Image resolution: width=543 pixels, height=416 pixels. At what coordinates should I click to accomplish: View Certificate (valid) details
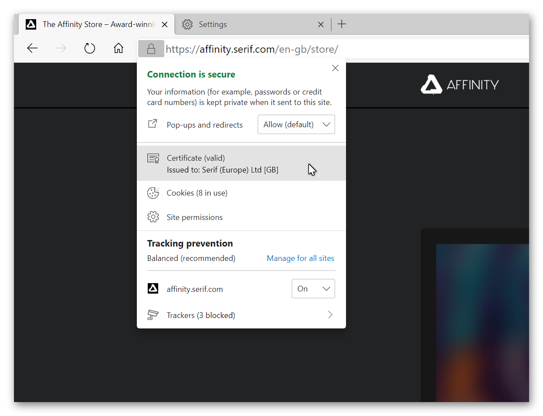[x=241, y=163]
